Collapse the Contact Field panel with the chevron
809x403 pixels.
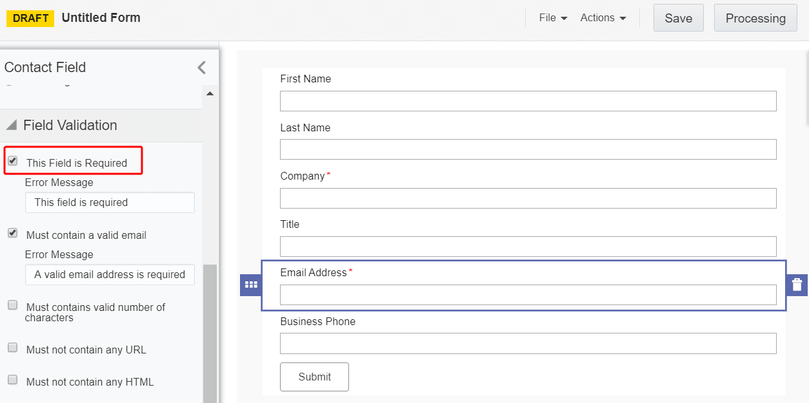(x=201, y=67)
